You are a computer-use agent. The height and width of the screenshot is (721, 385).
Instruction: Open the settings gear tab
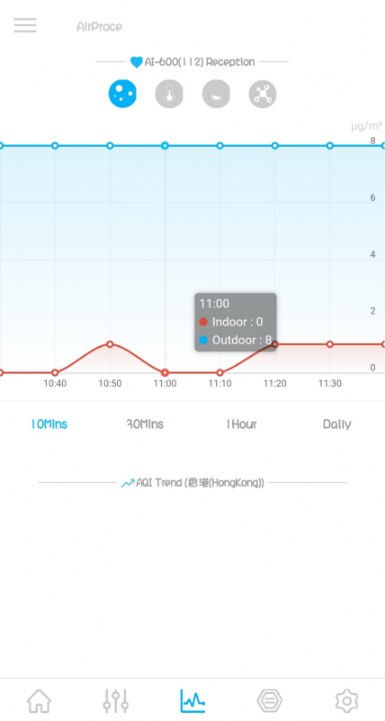[x=346, y=701]
